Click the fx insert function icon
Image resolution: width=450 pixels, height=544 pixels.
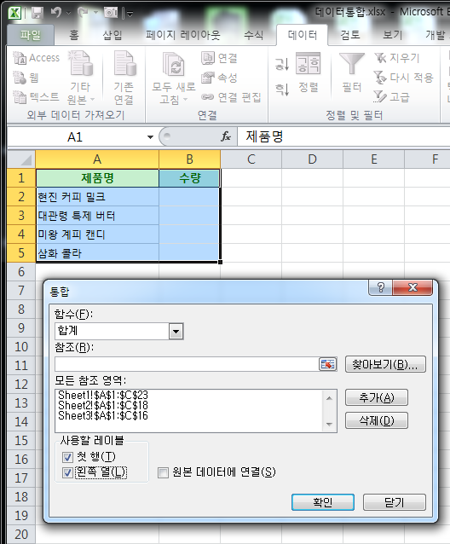click(226, 136)
